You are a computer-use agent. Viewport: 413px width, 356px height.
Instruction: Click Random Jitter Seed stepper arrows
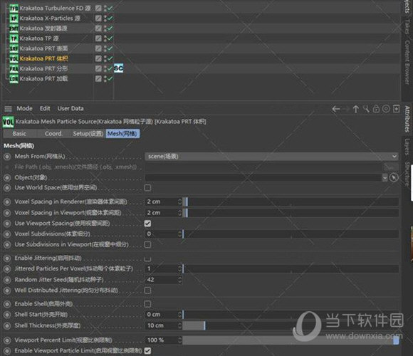tap(179, 280)
